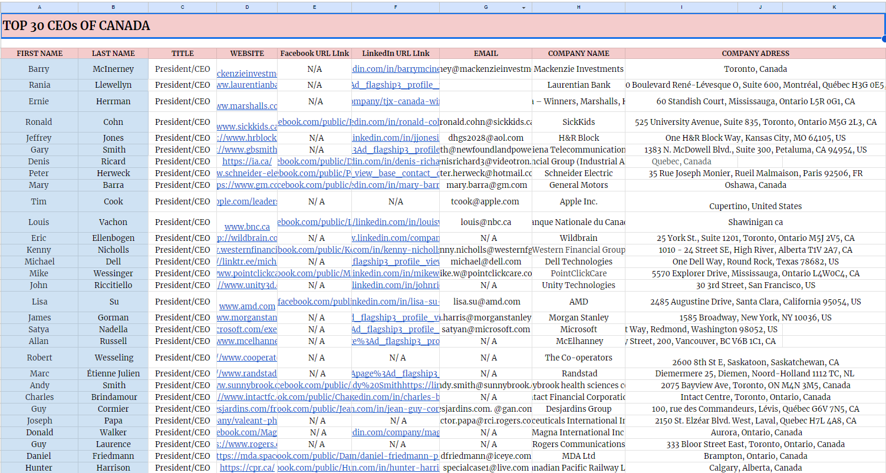Select column D header
Image resolution: width=886 pixels, height=473 pixels.
247,7
